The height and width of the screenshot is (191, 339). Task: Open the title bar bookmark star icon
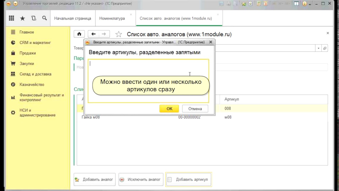coord(250,4)
